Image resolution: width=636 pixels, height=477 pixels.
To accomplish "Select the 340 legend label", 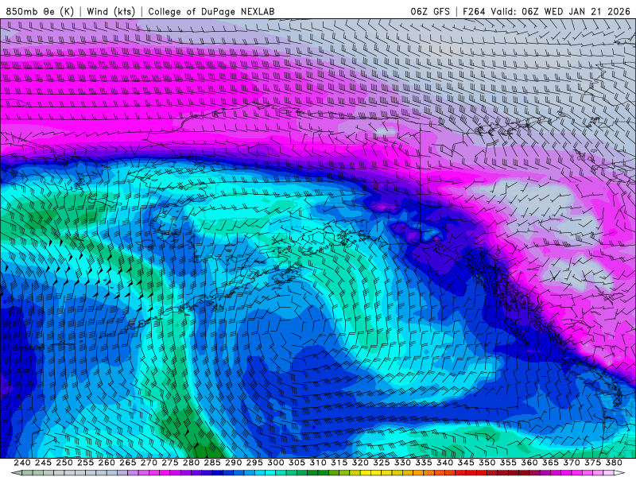I will coord(444,463).
